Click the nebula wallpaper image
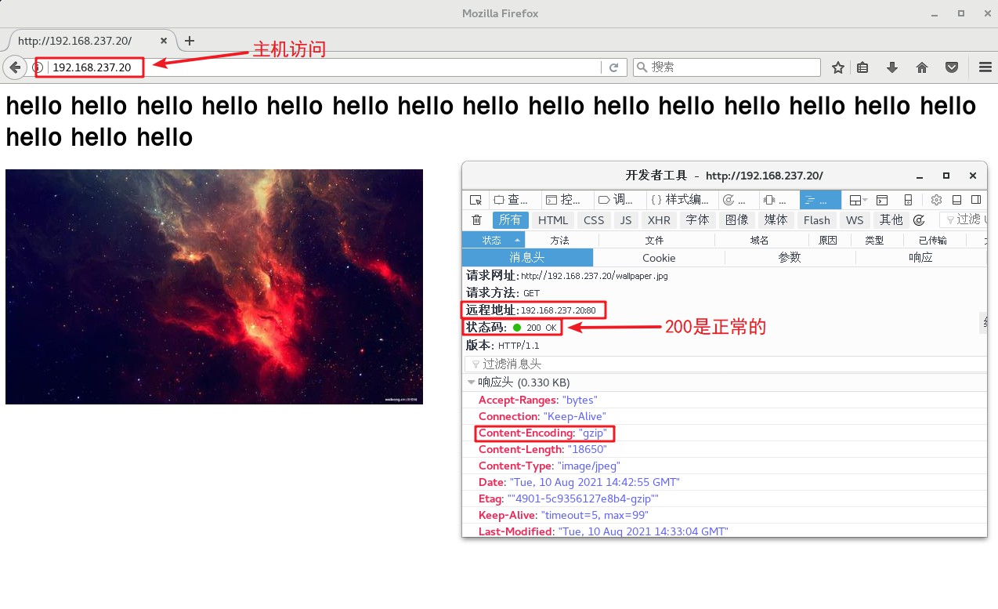This screenshot has height=609, width=998. click(214, 287)
